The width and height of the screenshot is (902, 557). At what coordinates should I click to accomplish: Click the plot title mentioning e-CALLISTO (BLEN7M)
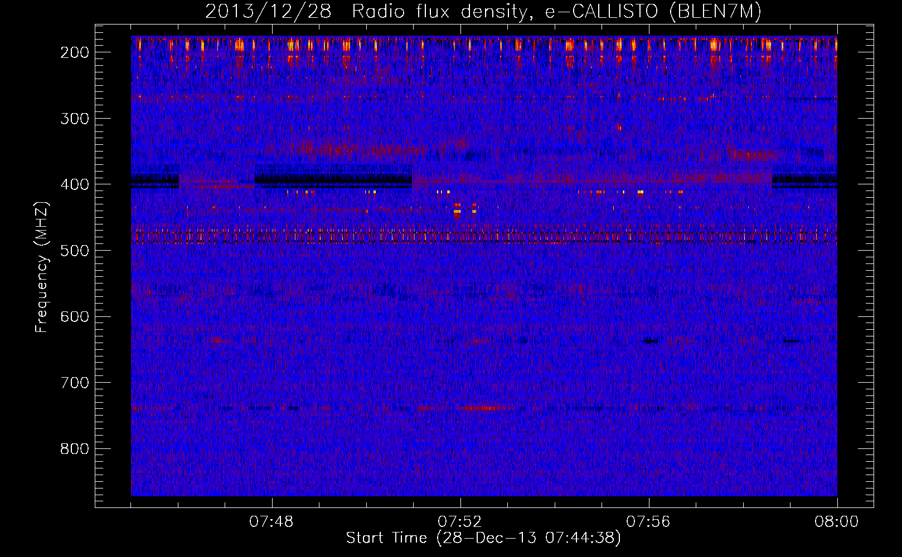[483, 11]
